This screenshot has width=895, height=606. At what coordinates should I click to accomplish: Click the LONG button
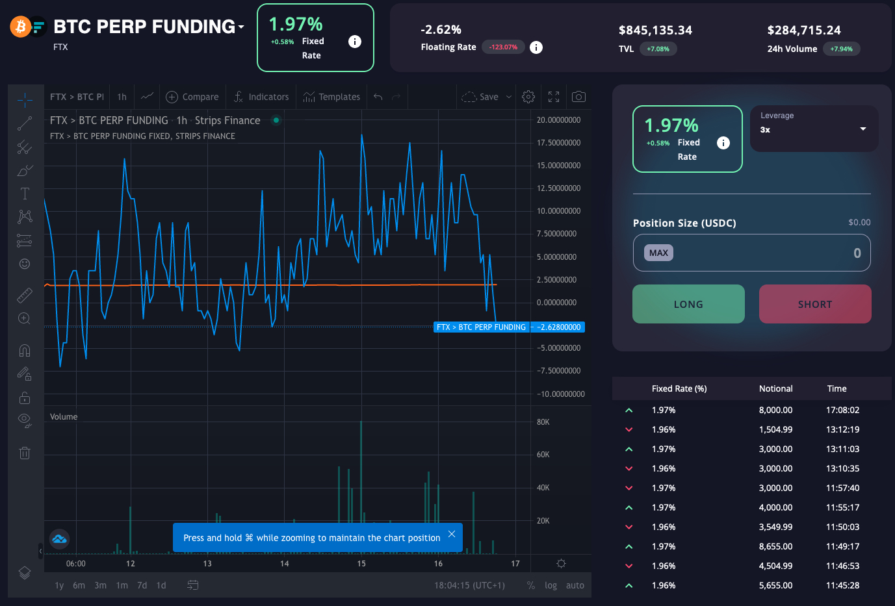[688, 304]
